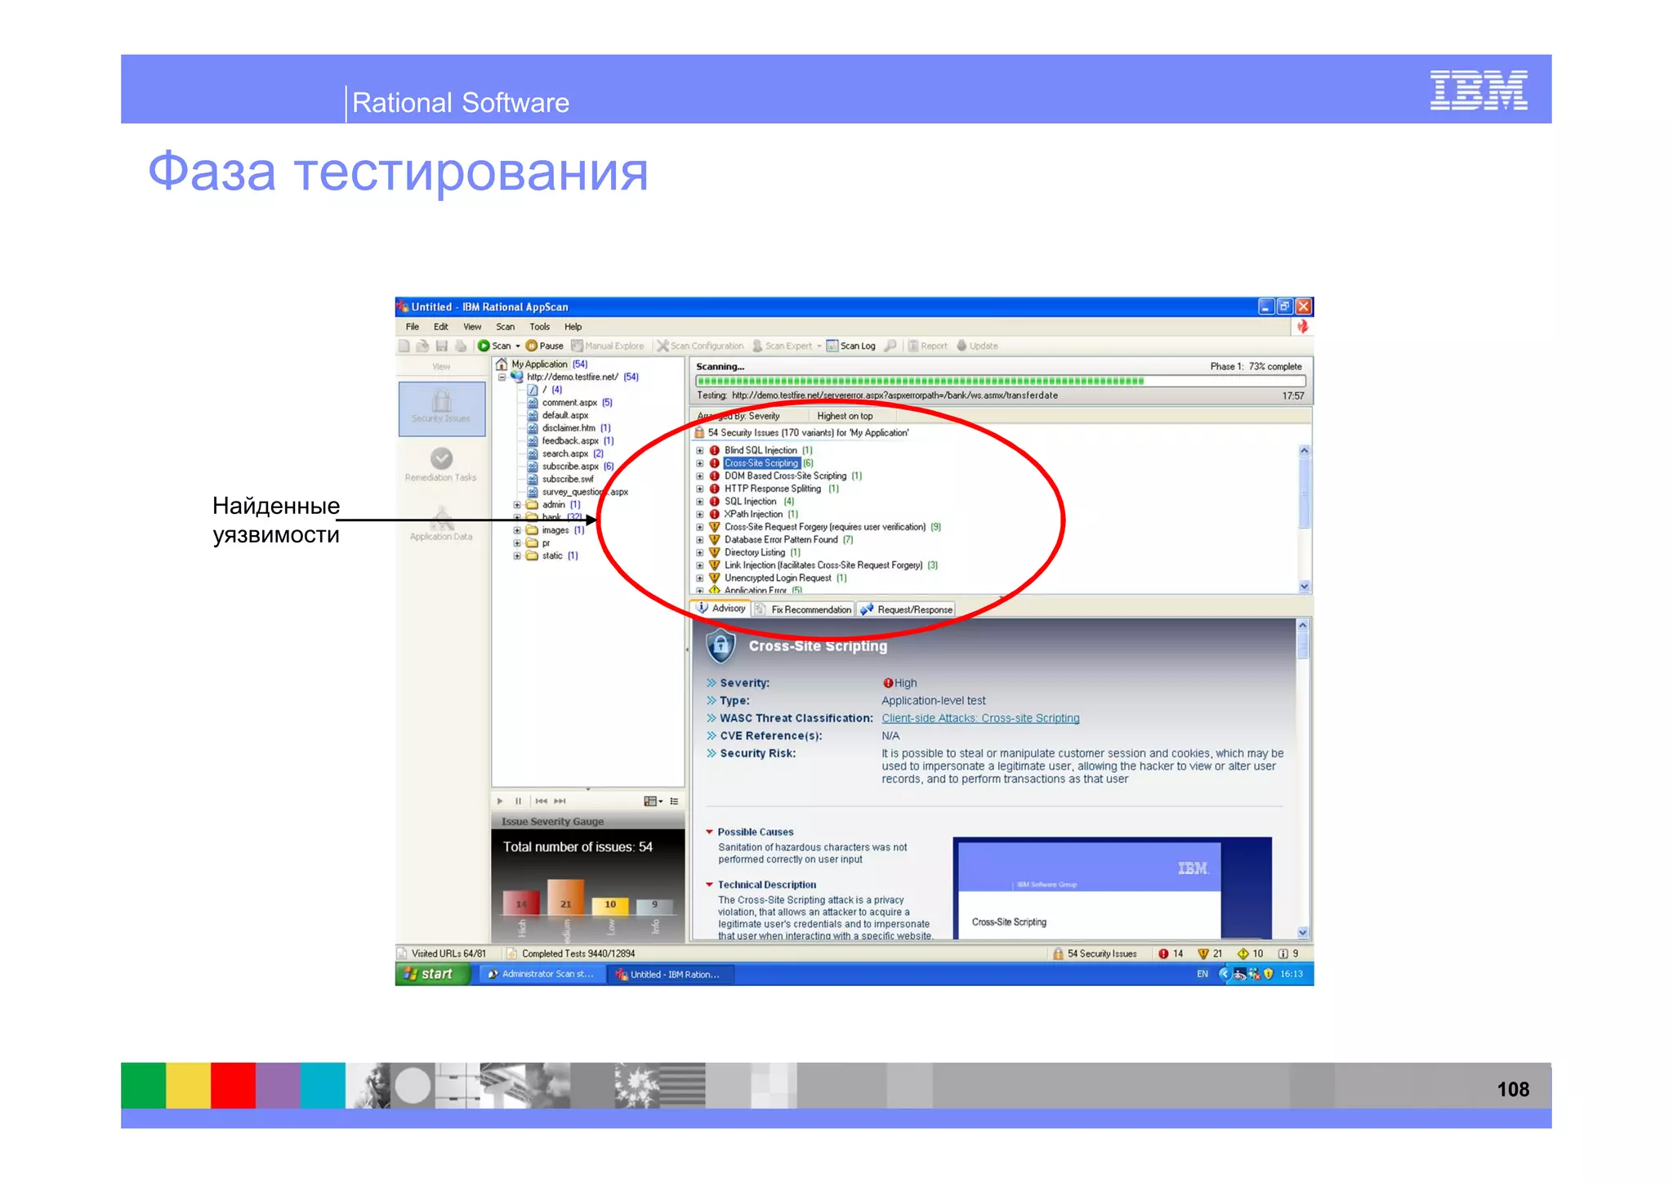Click the Medium severity count 21 in status bar
The image size is (1673, 1183).
pos(1210,953)
